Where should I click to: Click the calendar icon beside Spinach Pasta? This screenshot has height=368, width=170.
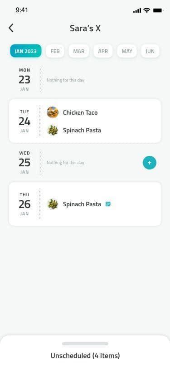click(x=108, y=204)
